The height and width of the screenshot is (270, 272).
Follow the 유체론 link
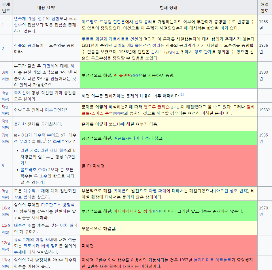(x=120, y=191)
